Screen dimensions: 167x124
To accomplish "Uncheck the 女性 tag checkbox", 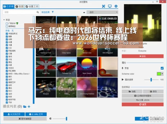I will tap(7, 59).
